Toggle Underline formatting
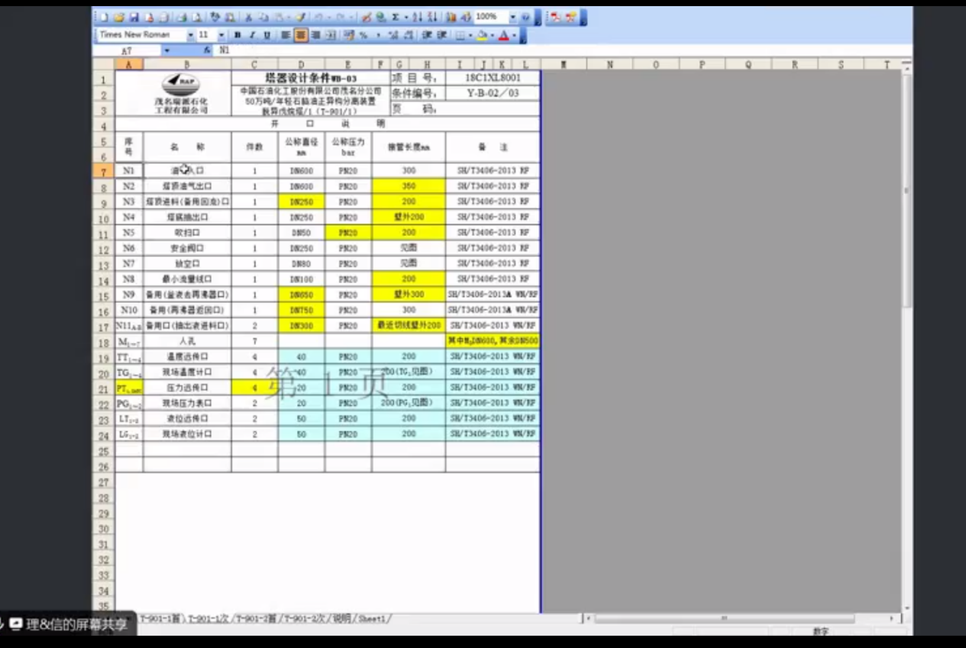966x648 pixels. click(267, 35)
